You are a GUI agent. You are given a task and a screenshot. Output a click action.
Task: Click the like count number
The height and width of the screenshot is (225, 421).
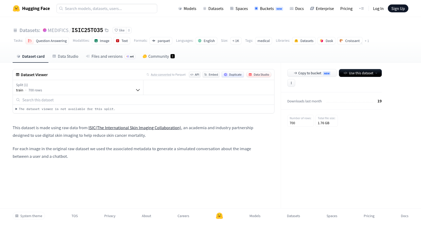(129, 30)
